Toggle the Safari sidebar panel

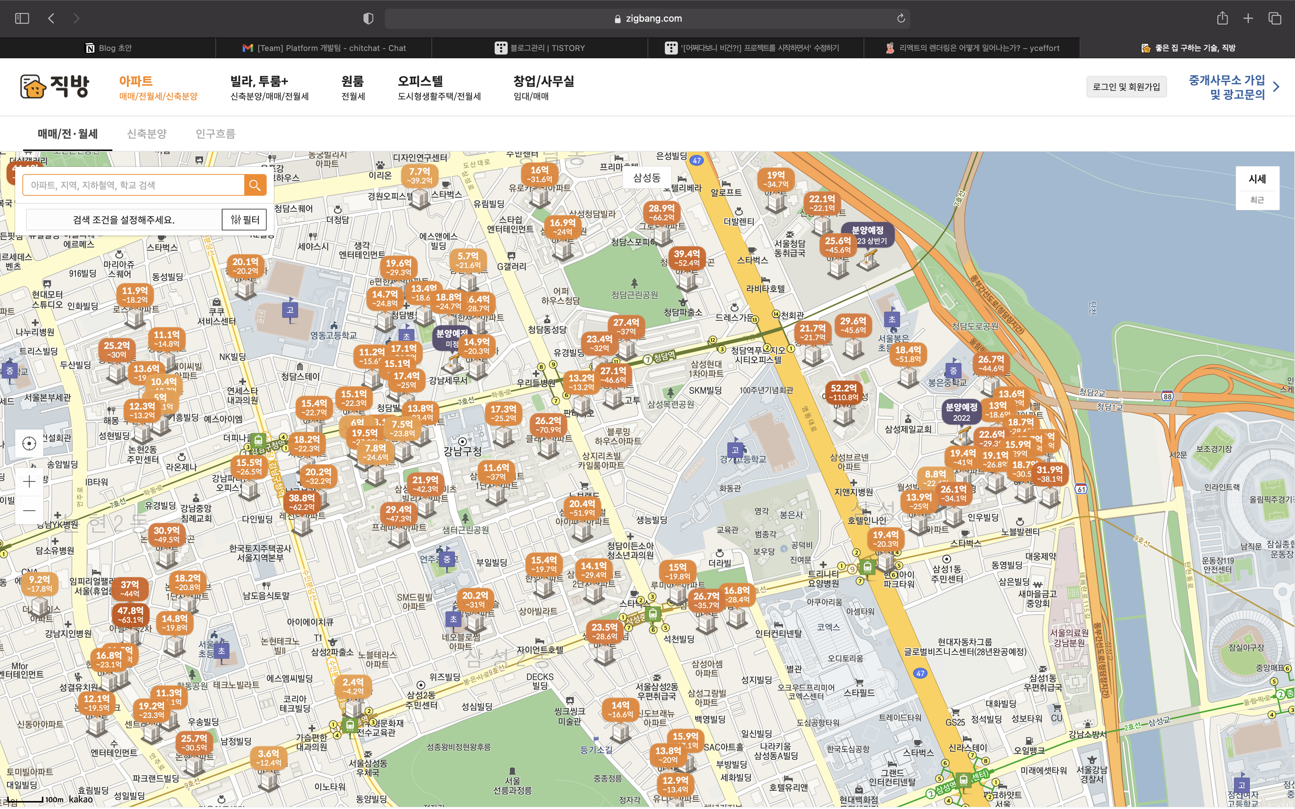(22, 19)
